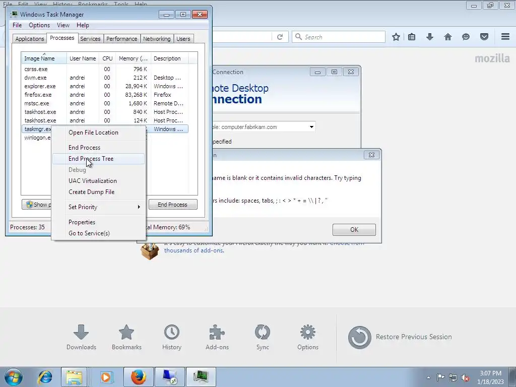Open Downloads from Firefox start page
516x387 pixels.
pos(81,337)
